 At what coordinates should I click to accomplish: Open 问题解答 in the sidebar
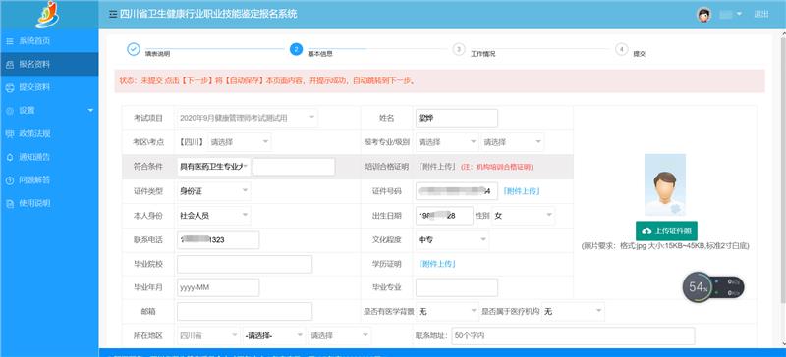49,180
